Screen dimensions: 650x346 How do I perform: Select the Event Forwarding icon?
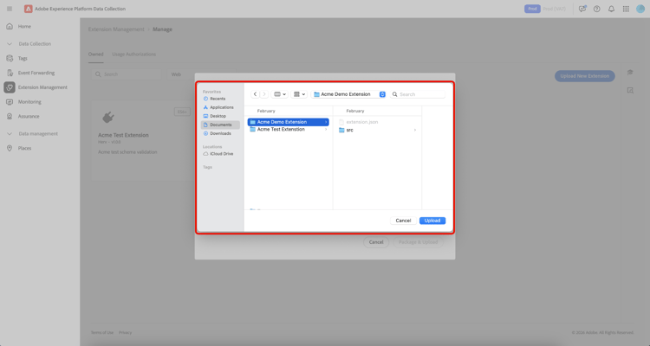[x=10, y=73]
